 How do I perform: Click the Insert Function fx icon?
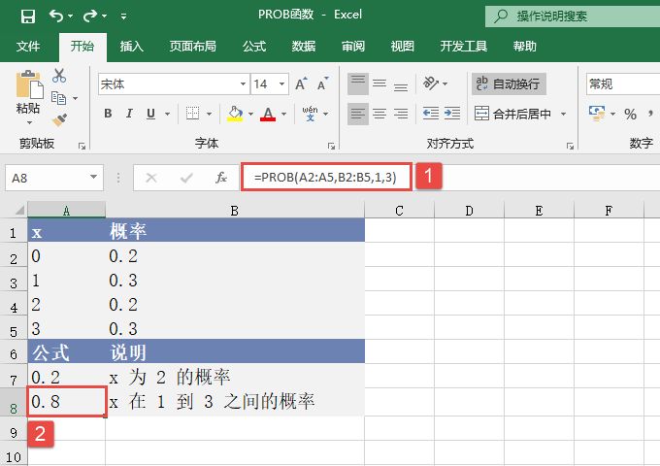click(x=221, y=178)
